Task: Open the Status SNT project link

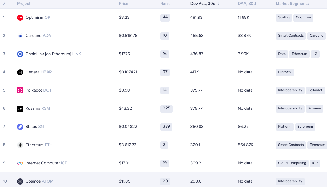Action: pyautogui.click(x=36, y=127)
